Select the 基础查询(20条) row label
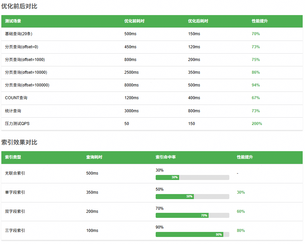 [x=19, y=34]
